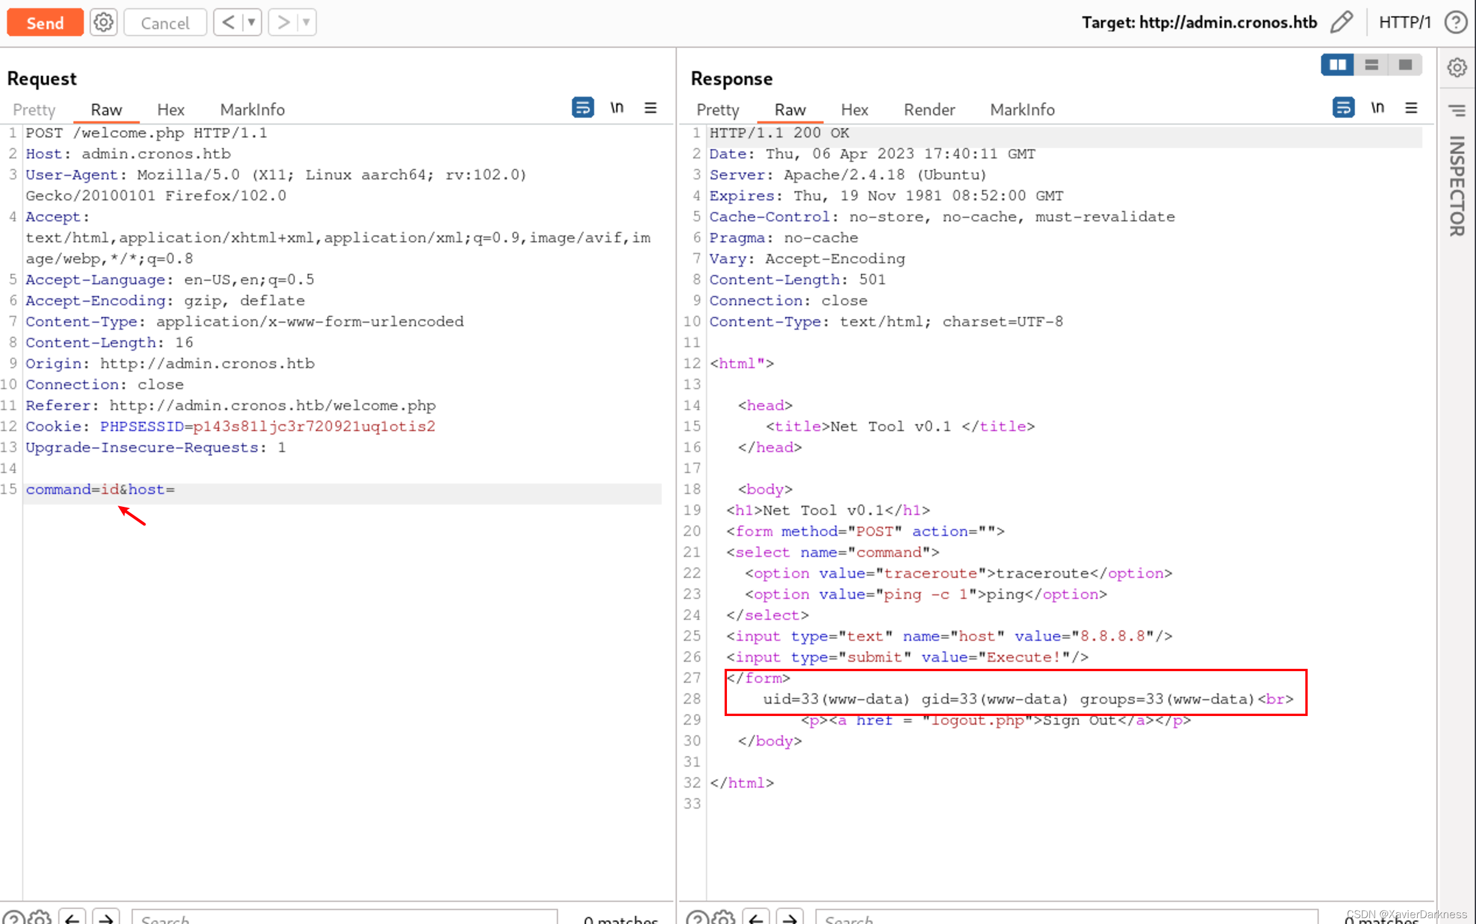Select side-by-side layout view
The height and width of the screenshot is (924, 1476).
tap(1337, 65)
